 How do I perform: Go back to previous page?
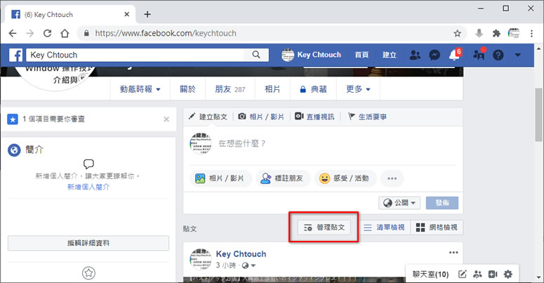tap(13, 33)
